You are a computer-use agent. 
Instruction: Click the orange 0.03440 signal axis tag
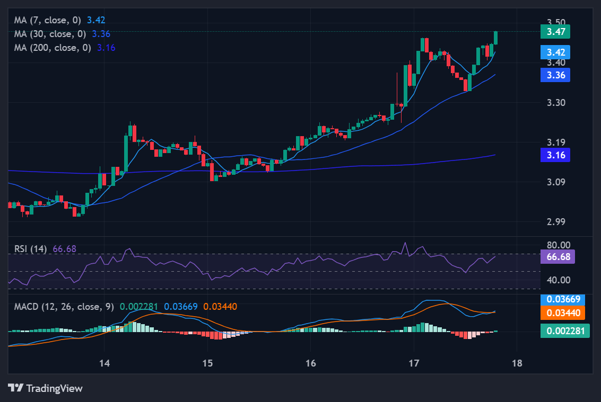(x=562, y=312)
